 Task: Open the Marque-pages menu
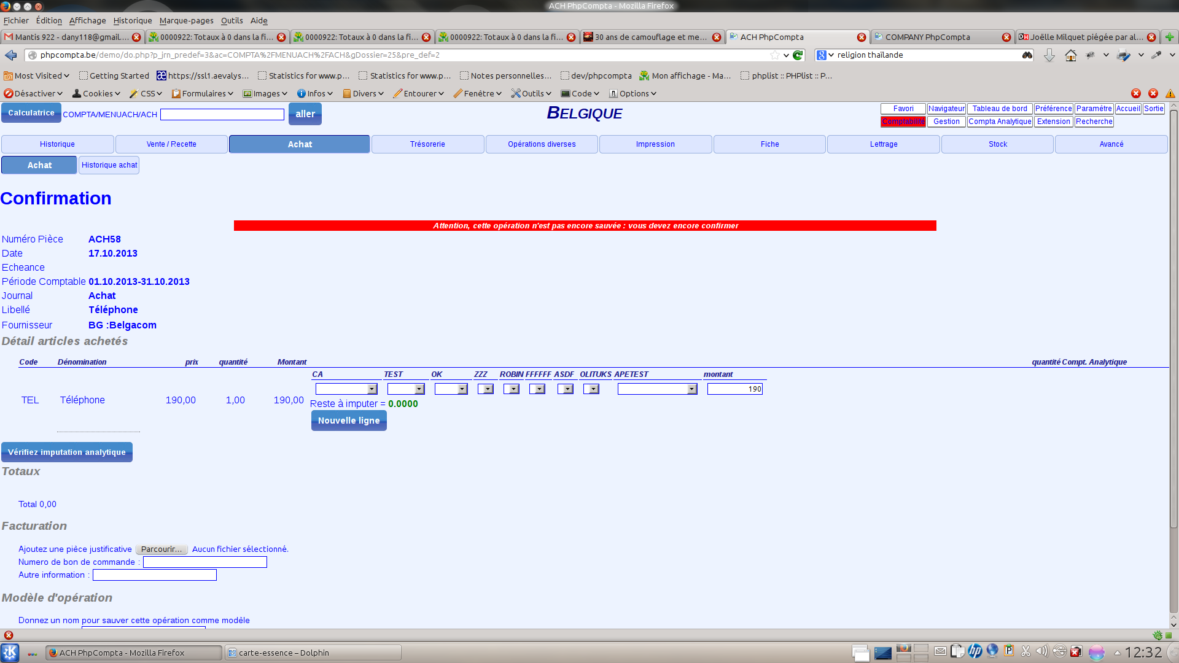(x=186, y=20)
